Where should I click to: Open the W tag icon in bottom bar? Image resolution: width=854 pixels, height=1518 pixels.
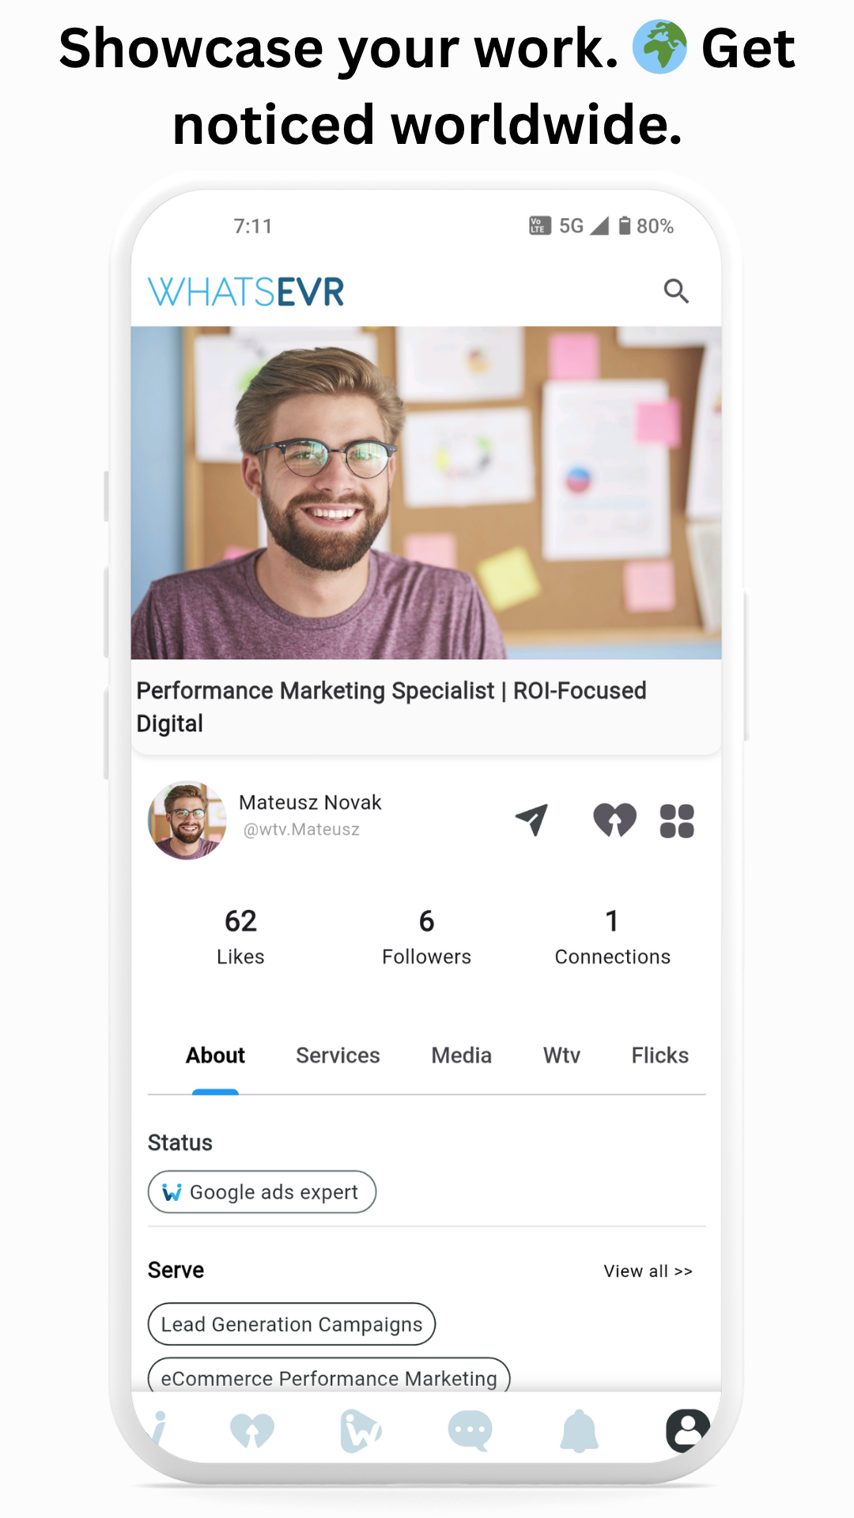coord(361,1431)
